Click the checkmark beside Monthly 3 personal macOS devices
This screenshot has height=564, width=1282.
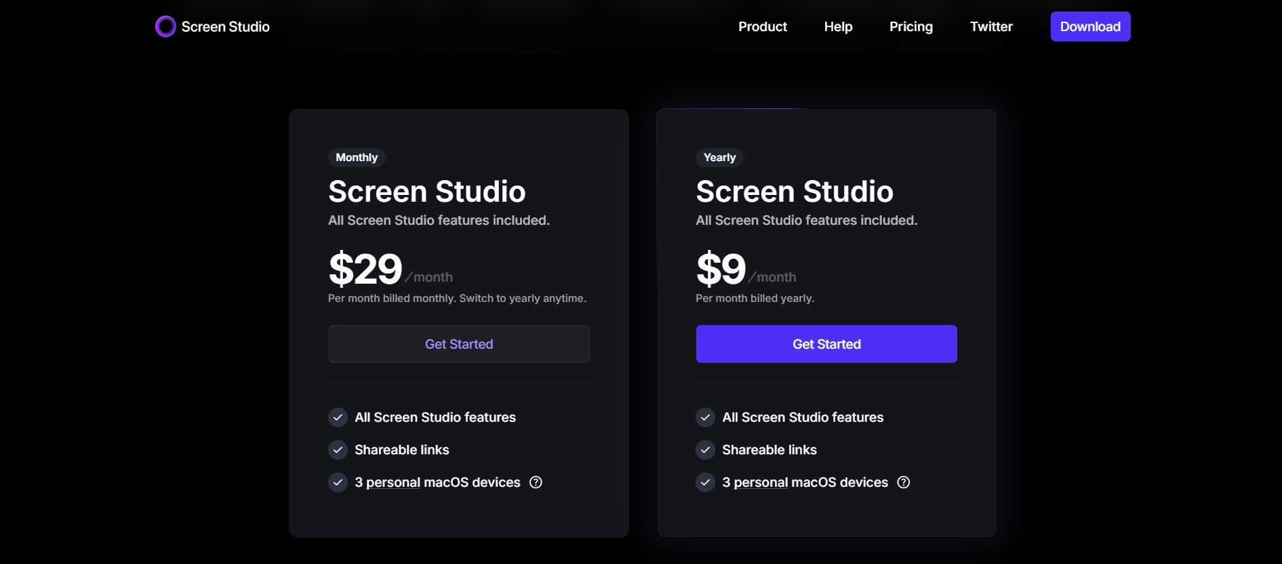338,482
